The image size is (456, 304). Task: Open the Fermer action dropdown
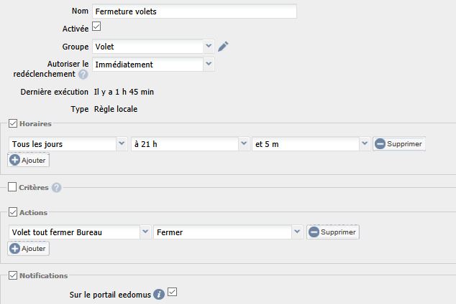tap(228, 232)
